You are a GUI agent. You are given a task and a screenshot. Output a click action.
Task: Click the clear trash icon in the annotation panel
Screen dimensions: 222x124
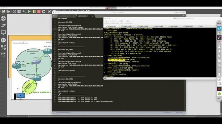(219, 74)
